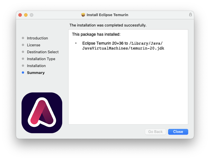Click the red close window button
The height and width of the screenshot is (160, 210).
tap(20, 15)
